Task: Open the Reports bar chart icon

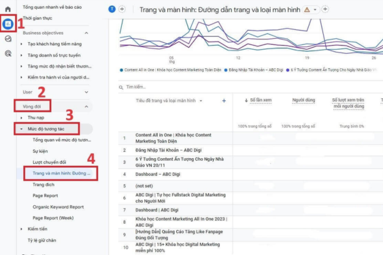Action: click(8, 24)
